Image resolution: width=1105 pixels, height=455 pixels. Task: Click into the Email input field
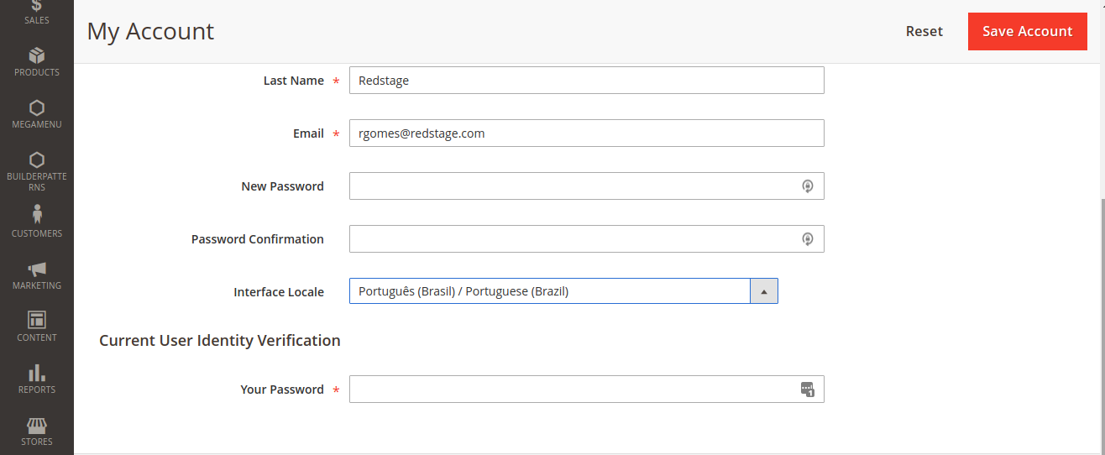pyautogui.click(x=586, y=133)
